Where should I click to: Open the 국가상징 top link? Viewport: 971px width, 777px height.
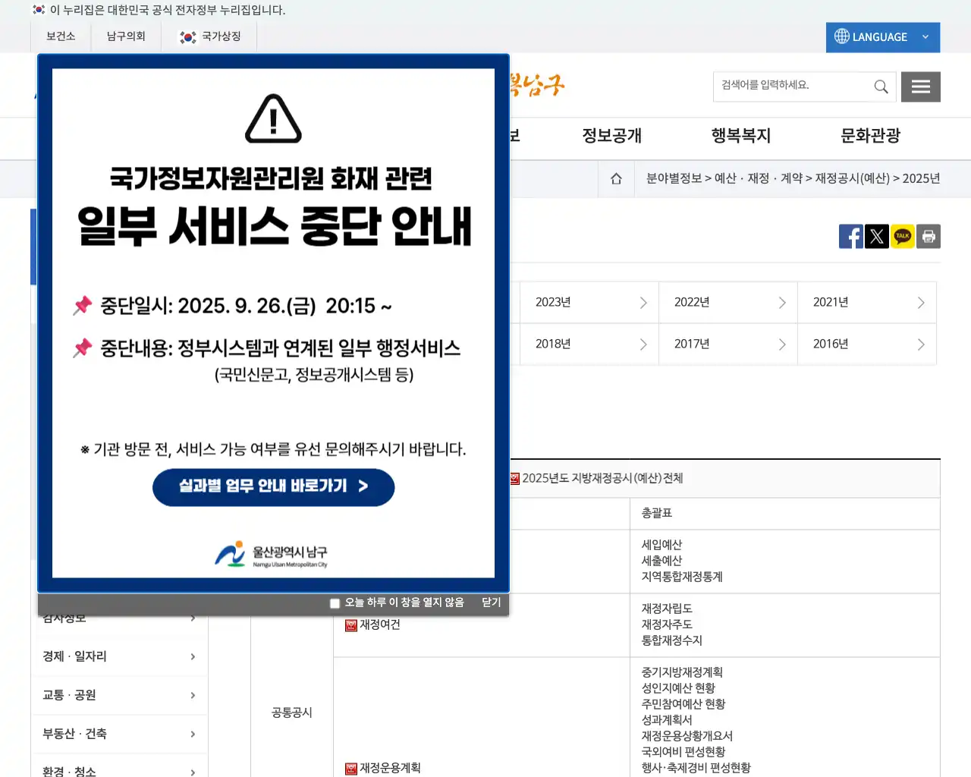(222, 36)
